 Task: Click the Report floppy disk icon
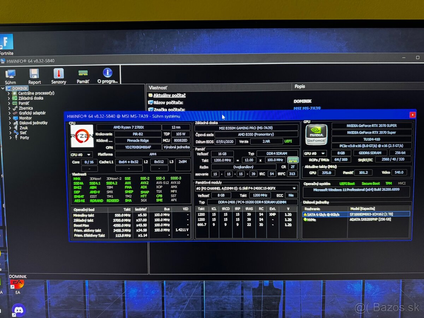[34, 73]
